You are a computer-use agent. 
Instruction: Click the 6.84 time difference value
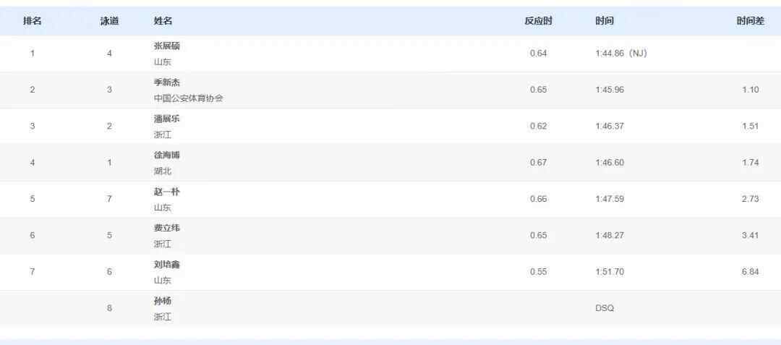[x=750, y=272]
